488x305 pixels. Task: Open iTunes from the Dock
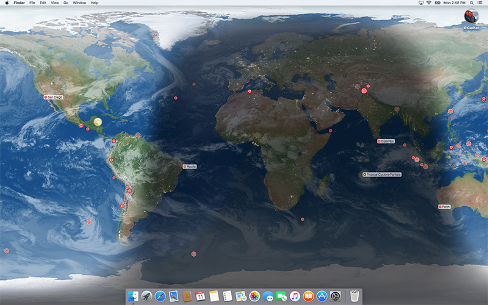coord(295,296)
